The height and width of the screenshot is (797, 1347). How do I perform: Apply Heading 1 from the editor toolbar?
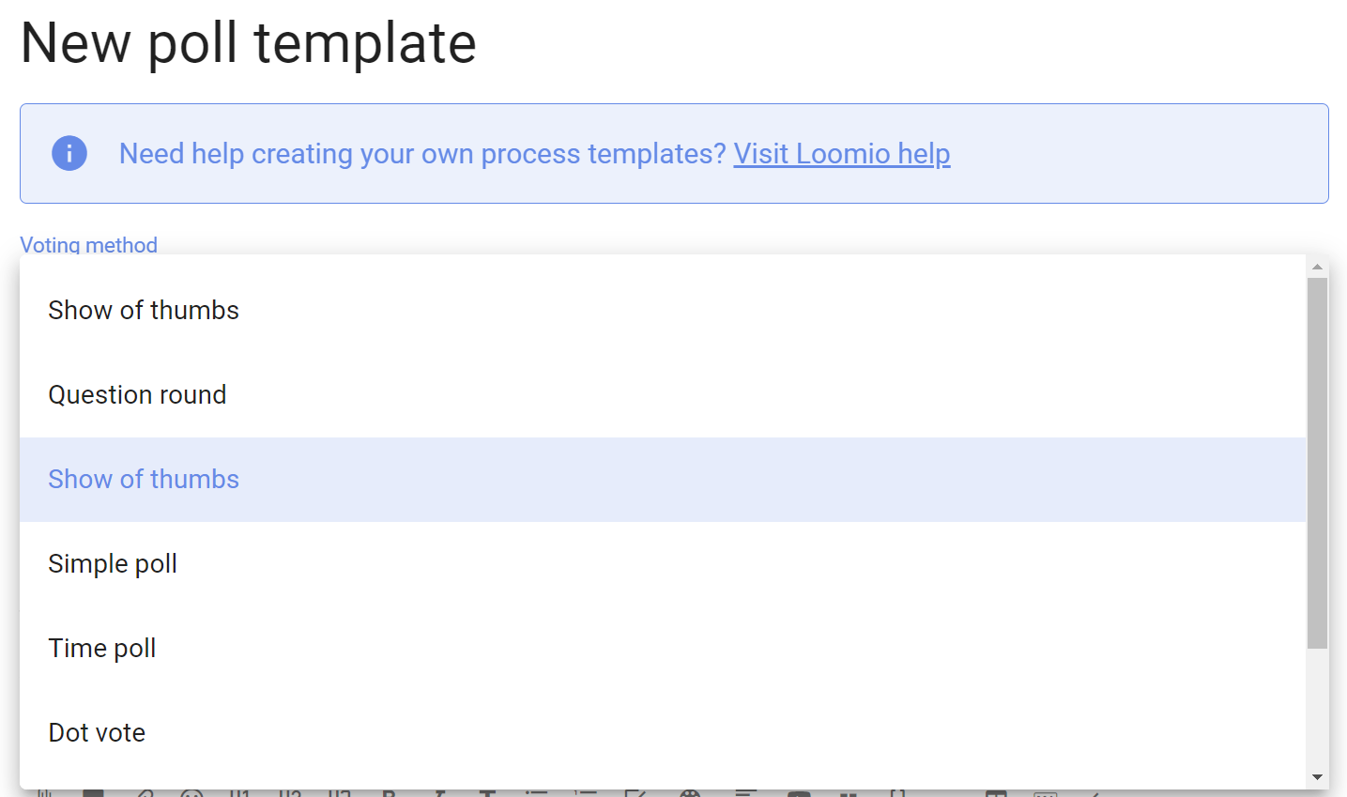pyautogui.click(x=240, y=793)
